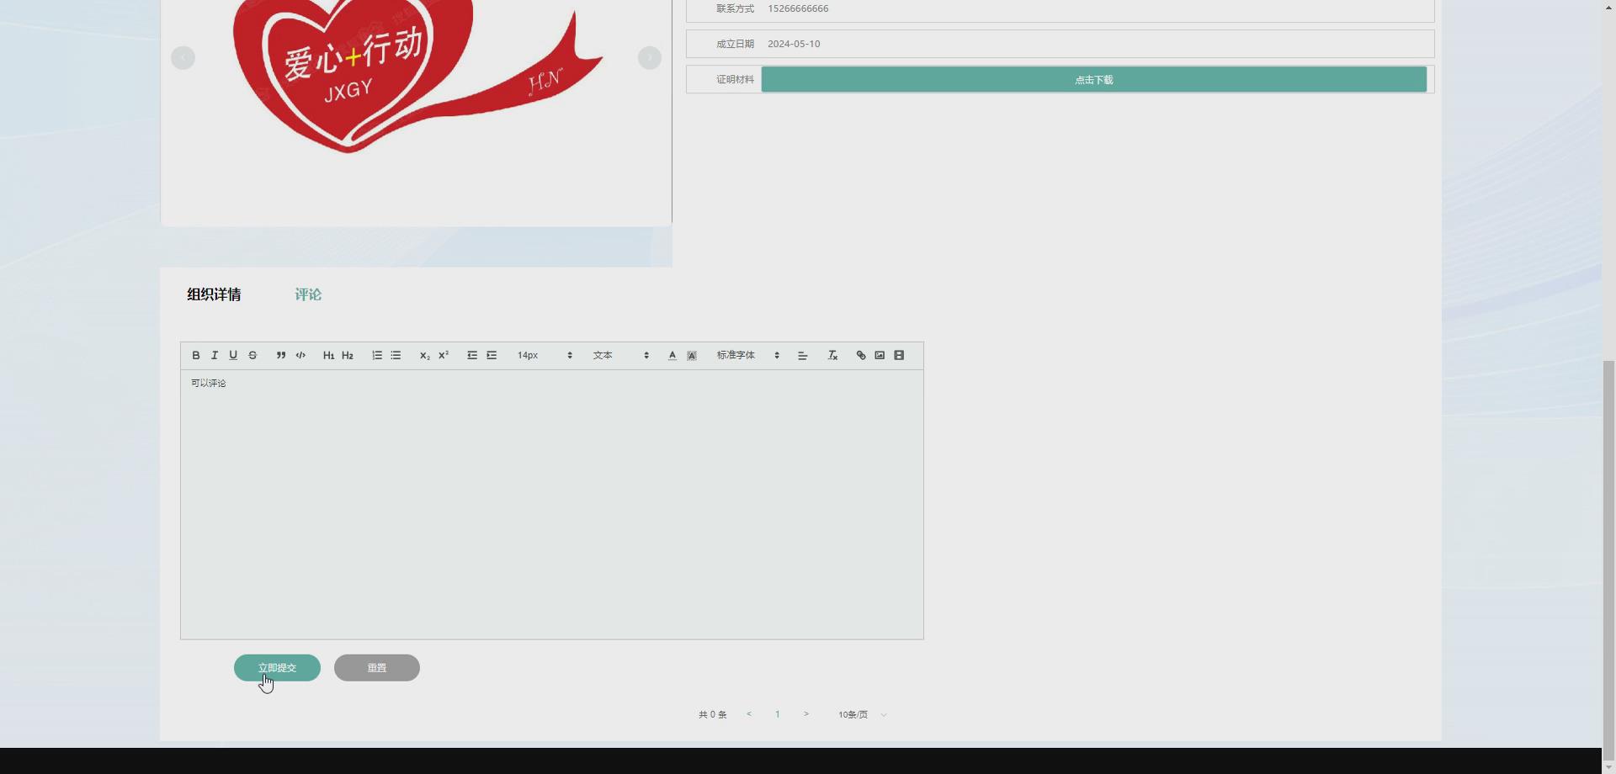Toggle bold formatting in the comment editor
This screenshot has width=1616, height=774.
click(196, 355)
